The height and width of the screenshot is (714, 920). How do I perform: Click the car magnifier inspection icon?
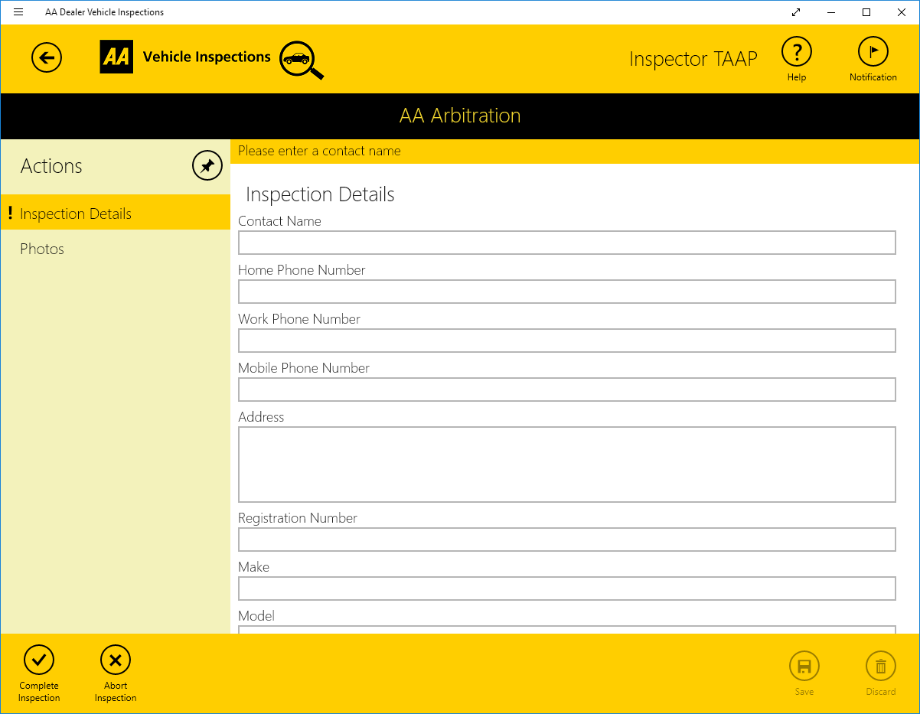pos(301,60)
